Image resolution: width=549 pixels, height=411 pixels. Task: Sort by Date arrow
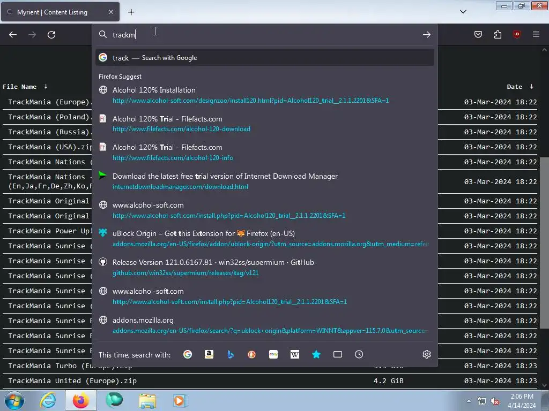531,86
